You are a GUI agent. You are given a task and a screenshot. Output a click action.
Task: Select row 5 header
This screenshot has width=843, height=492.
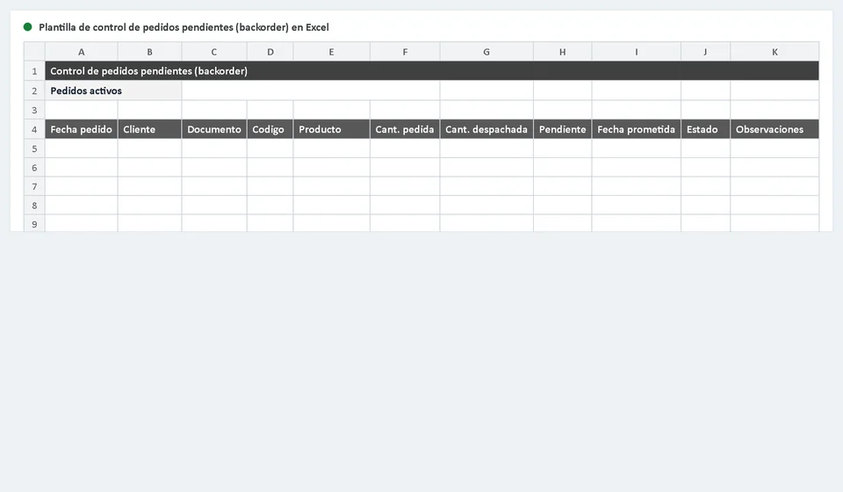point(34,148)
